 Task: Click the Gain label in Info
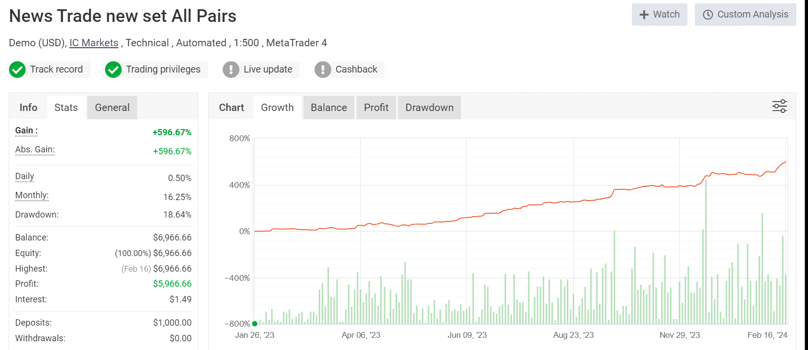(26, 130)
